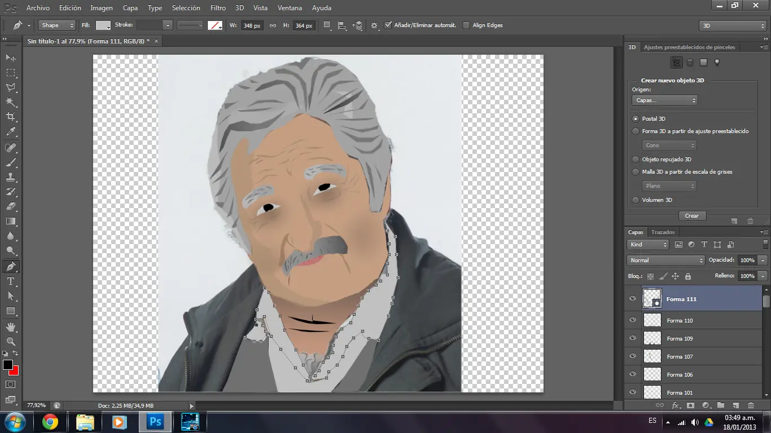The height and width of the screenshot is (433, 771).
Task: Select the Rectangle shape tool
Action: 11,311
